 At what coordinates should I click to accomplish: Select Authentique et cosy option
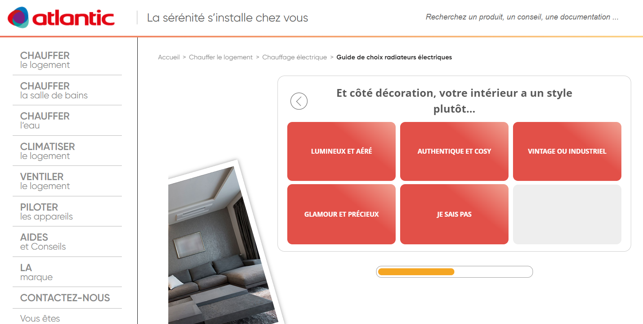(x=454, y=151)
